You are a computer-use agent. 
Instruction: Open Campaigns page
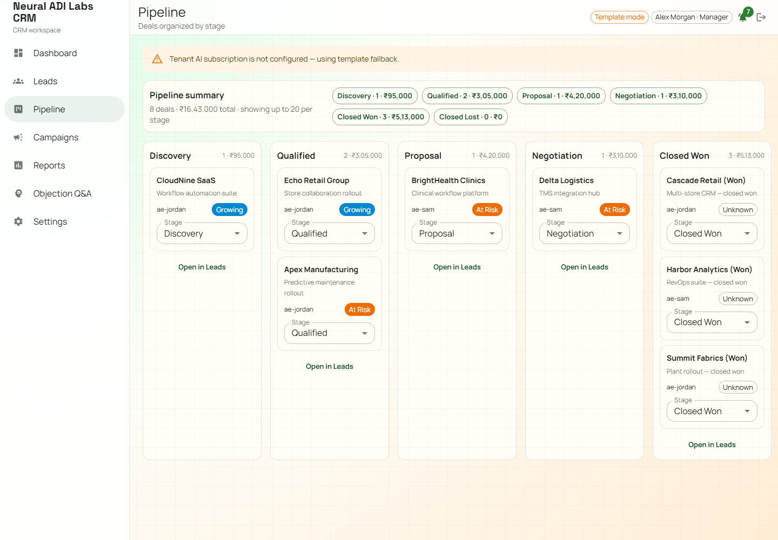pos(64,137)
